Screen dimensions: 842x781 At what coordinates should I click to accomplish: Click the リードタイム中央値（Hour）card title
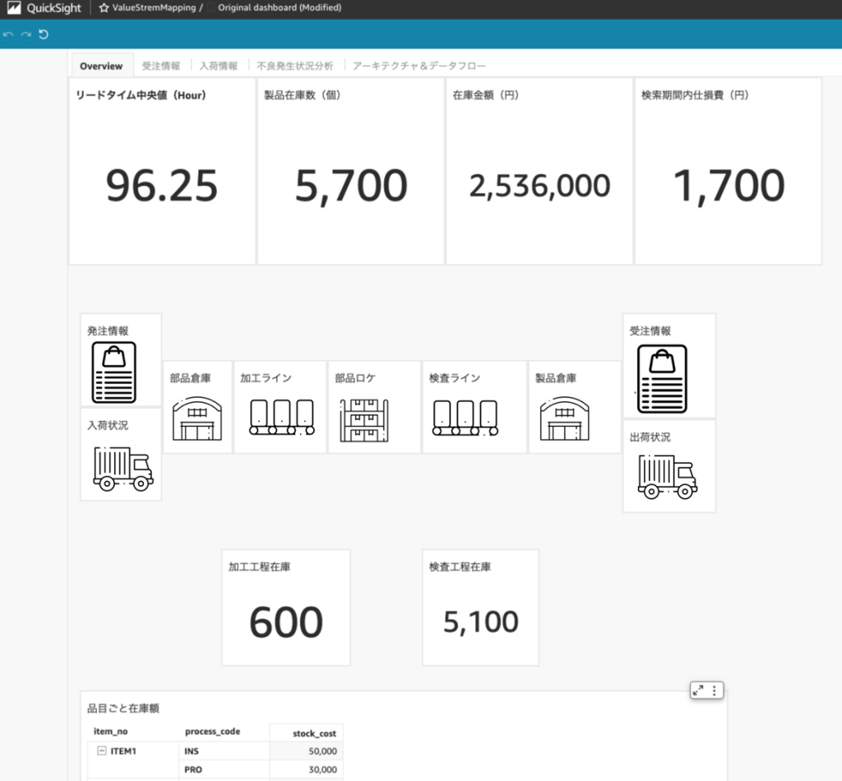[141, 95]
